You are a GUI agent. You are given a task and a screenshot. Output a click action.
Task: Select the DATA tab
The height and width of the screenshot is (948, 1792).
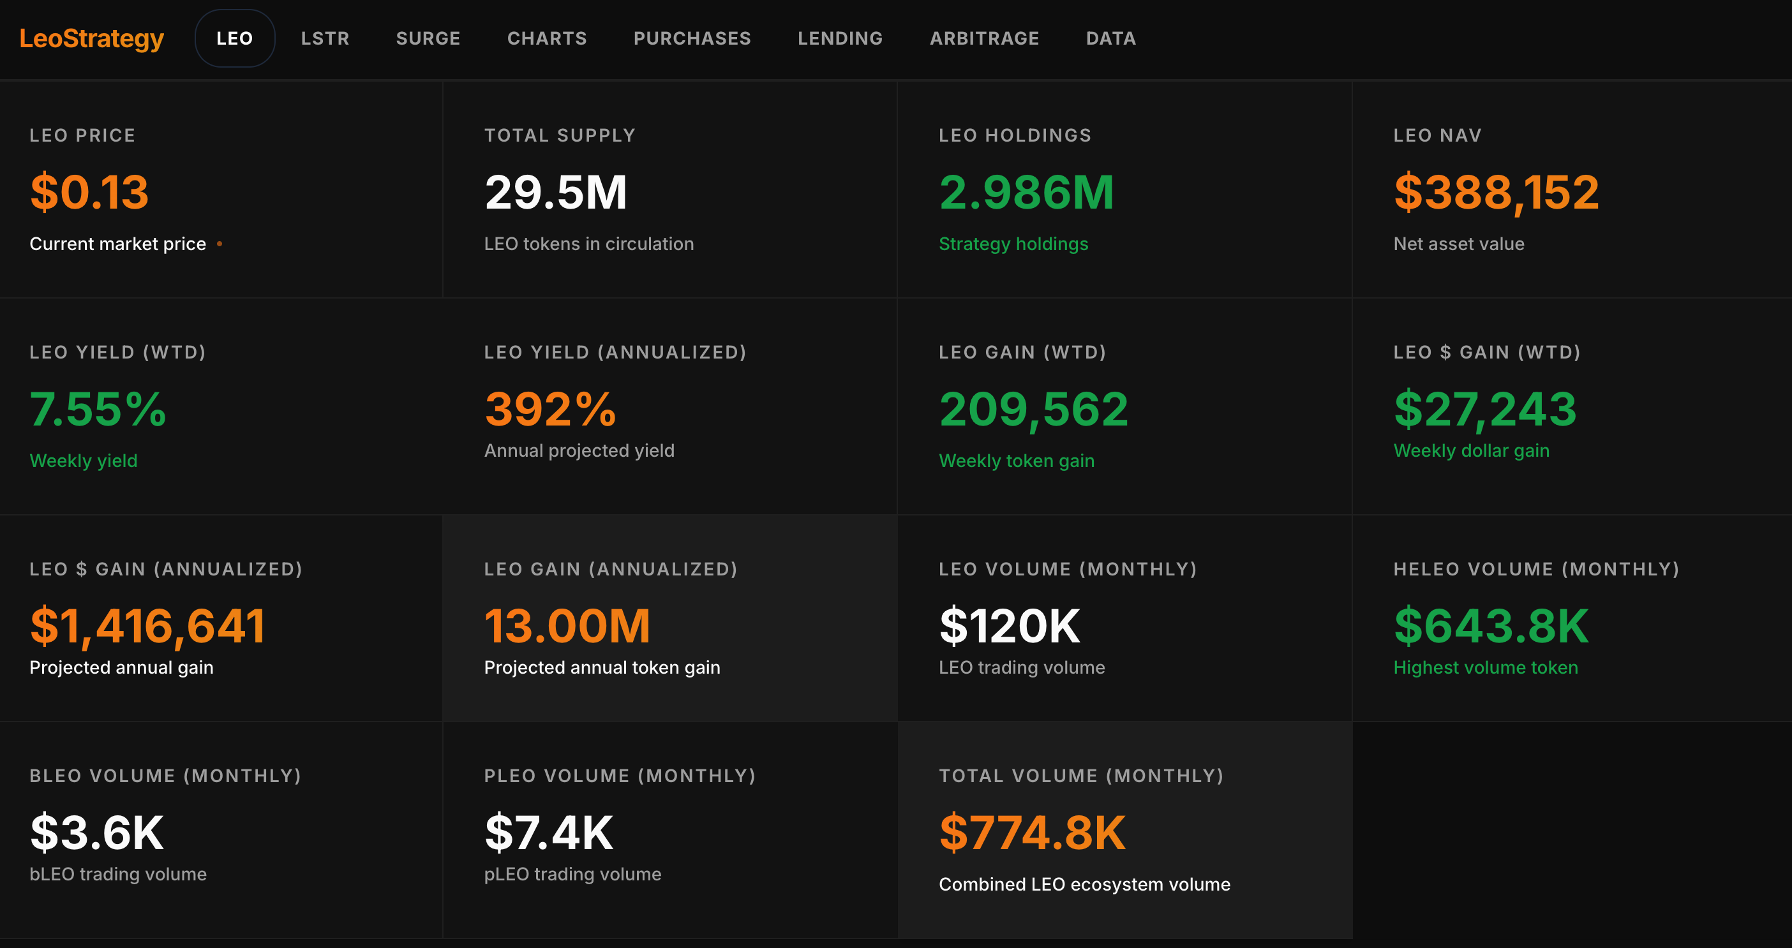click(1110, 38)
